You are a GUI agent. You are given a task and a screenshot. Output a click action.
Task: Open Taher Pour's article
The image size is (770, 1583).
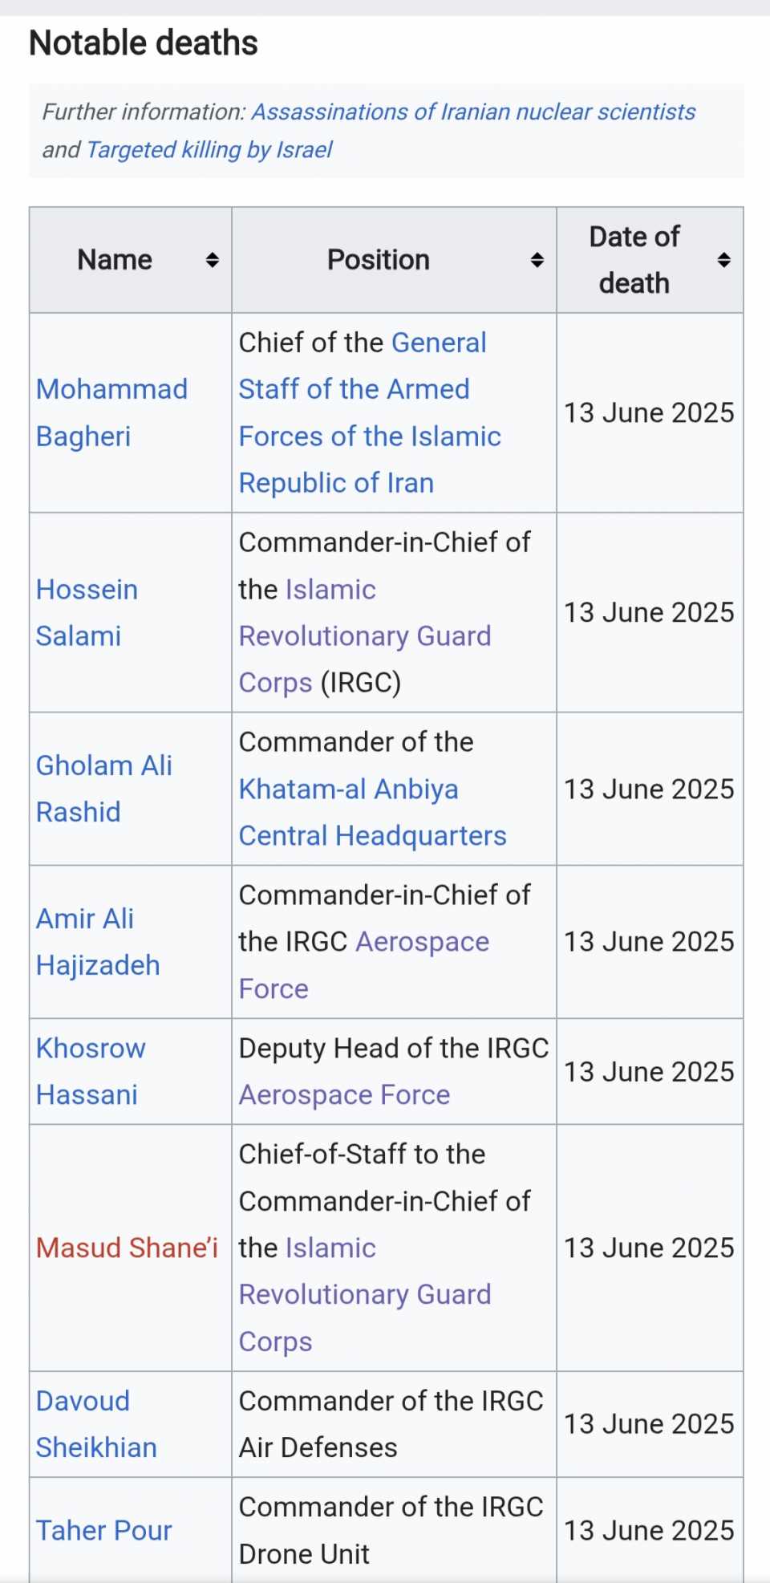point(104,1530)
